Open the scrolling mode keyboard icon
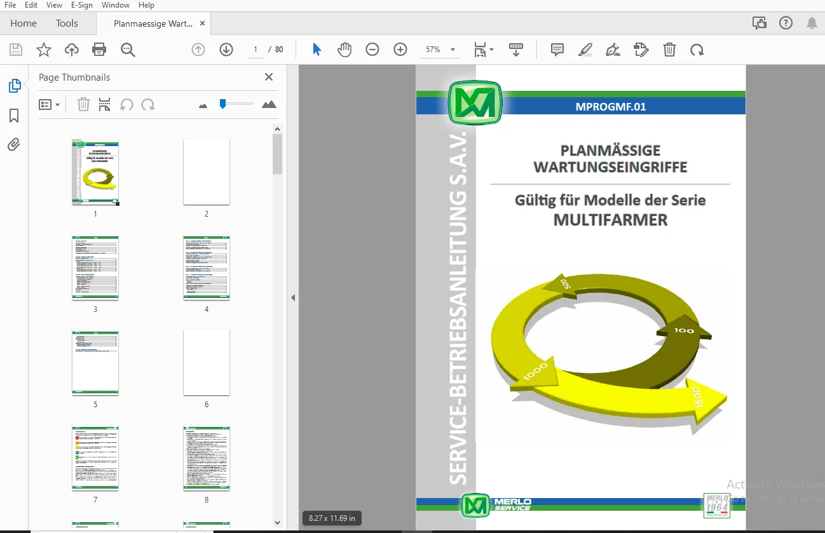 click(516, 50)
